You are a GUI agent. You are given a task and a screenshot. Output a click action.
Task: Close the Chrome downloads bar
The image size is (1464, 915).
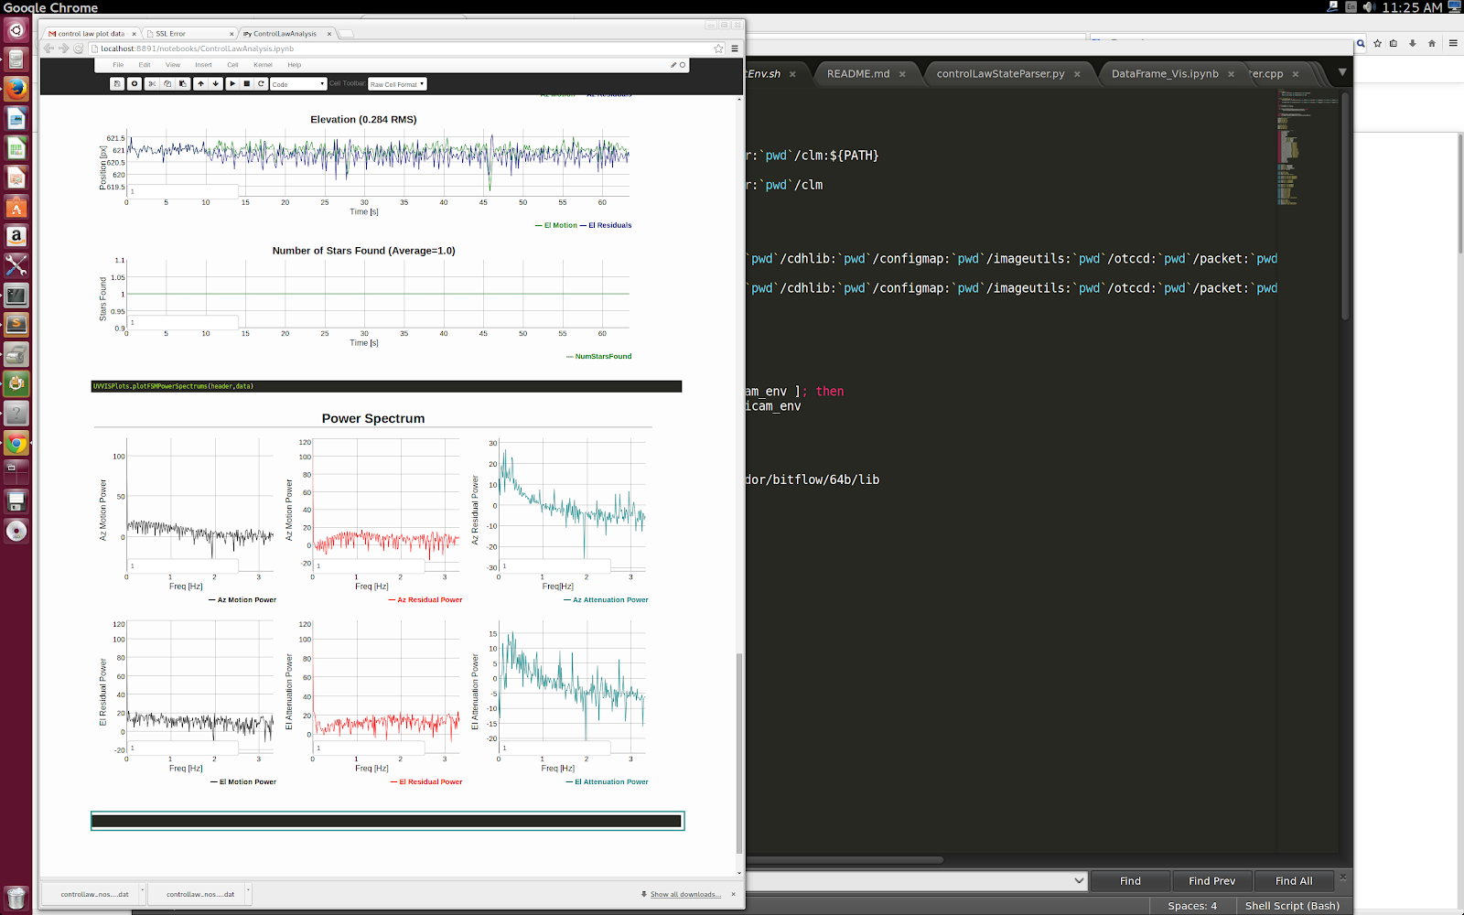click(733, 894)
